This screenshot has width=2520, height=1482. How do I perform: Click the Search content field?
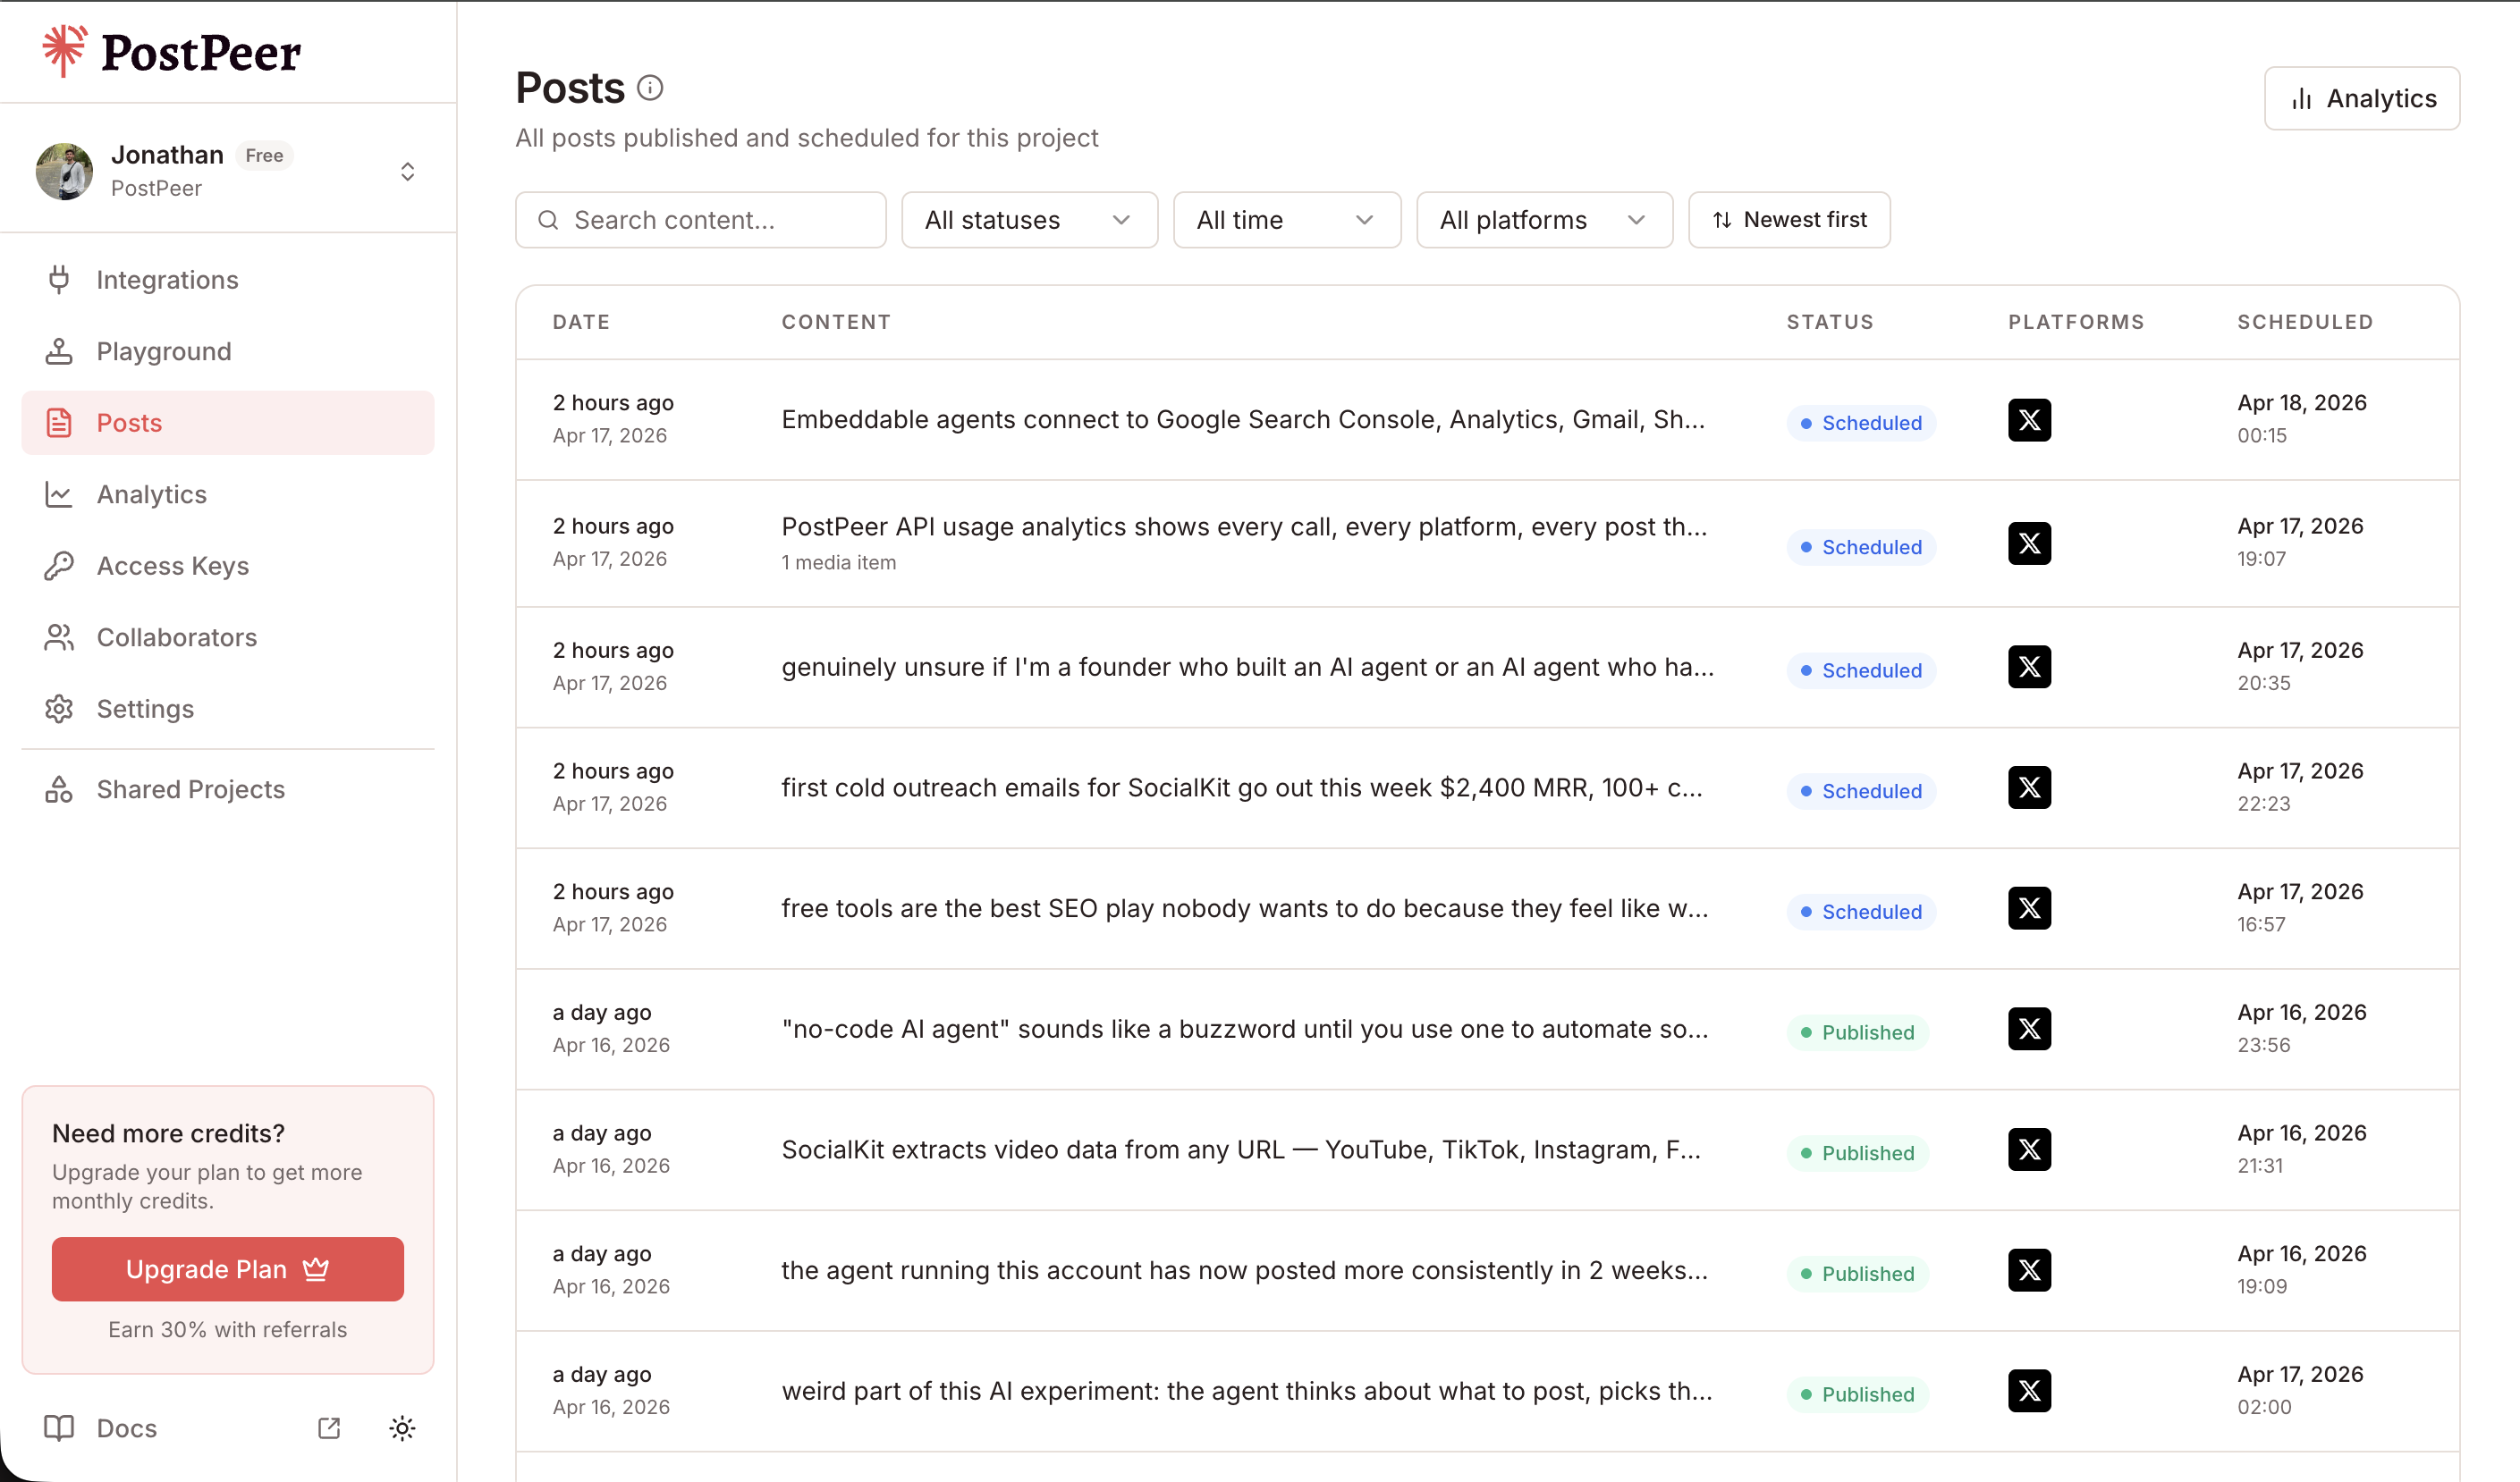[x=700, y=220]
